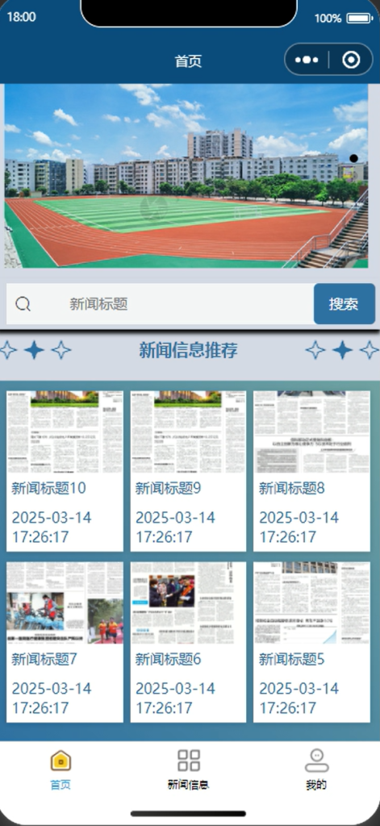Click the battery status icon
380x826 pixels.
(360, 18)
